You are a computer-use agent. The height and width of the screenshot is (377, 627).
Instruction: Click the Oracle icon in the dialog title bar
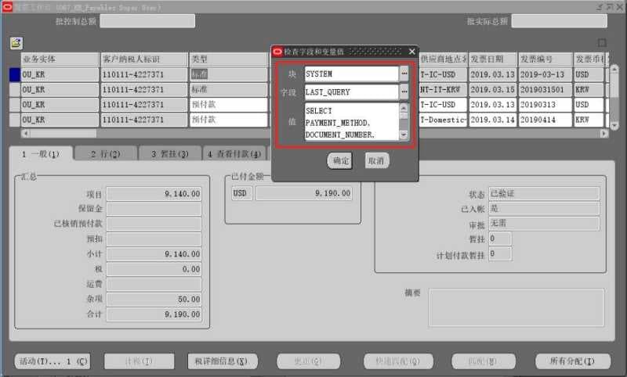(x=277, y=52)
